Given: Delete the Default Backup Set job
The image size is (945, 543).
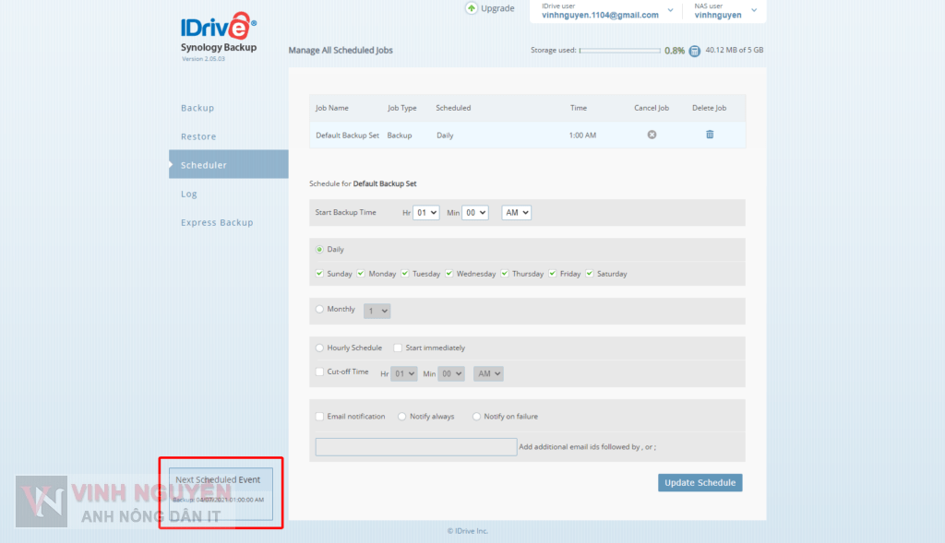Looking at the screenshot, I should [x=710, y=135].
